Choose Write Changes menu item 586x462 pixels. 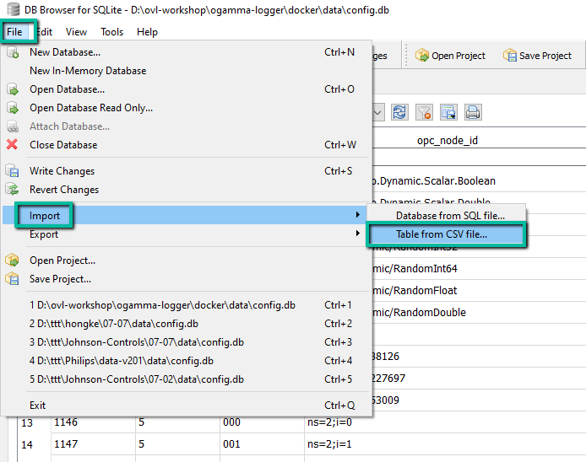point(62,171)
